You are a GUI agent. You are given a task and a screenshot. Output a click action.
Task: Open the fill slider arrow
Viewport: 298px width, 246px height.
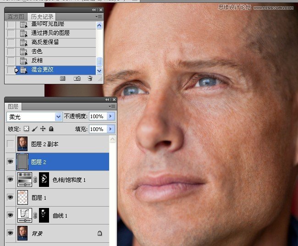pyautogui.click(x=111, y=129)
